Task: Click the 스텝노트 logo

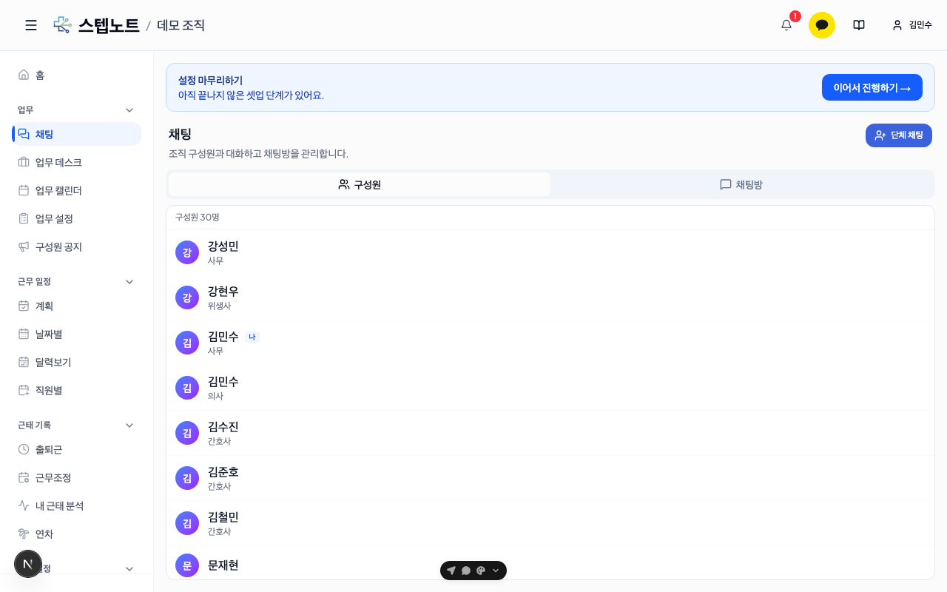Action: (96, 25)
